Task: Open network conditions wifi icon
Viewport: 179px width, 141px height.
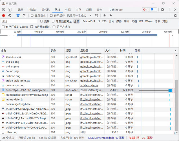Action: [96, 16]
